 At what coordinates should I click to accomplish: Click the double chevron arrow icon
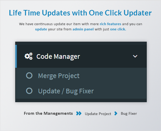pyautogui.click(x=79, y=113)
